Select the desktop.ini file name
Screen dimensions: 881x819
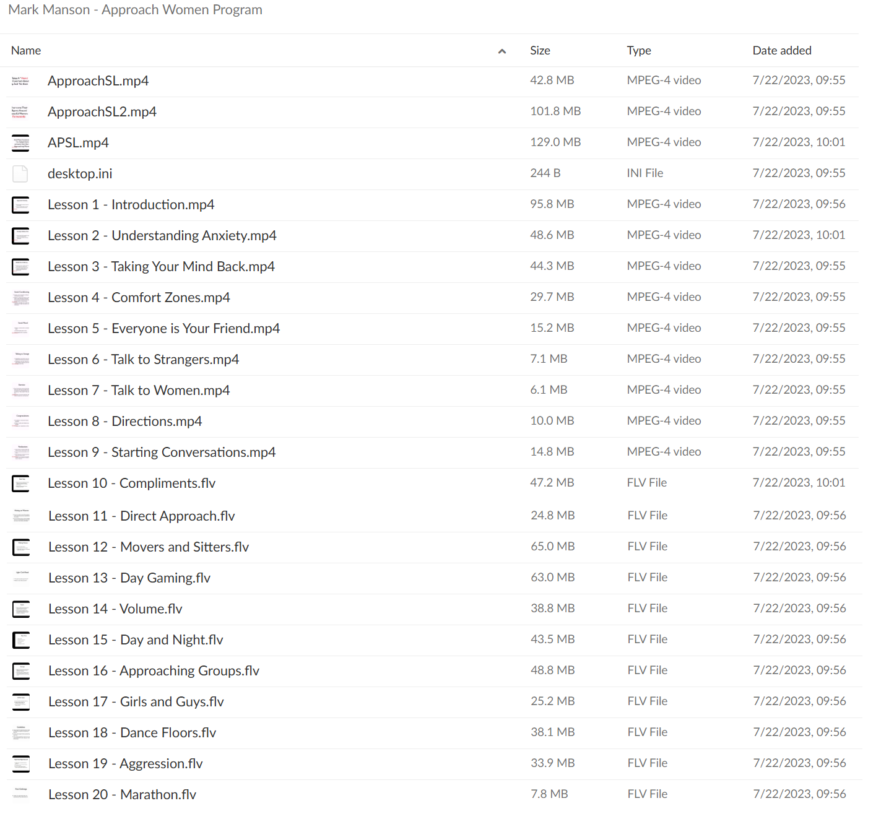[80, 174]
